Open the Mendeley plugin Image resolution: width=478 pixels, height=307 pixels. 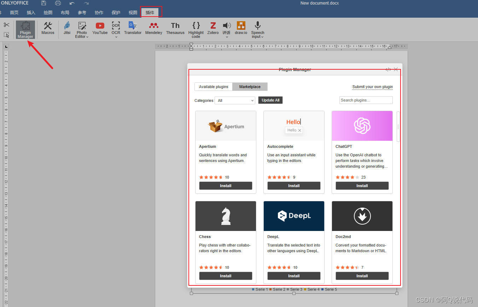[154, 28]
